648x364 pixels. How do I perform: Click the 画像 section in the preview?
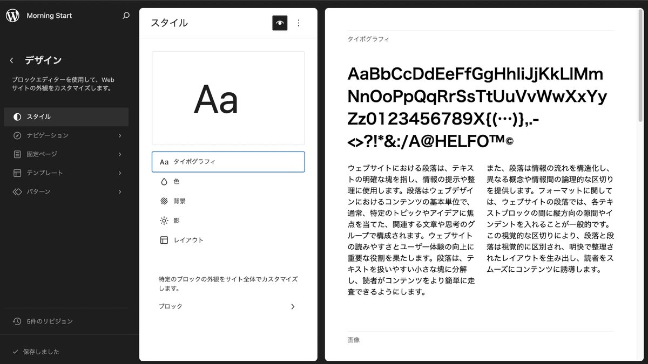click(x=354, y=340)
